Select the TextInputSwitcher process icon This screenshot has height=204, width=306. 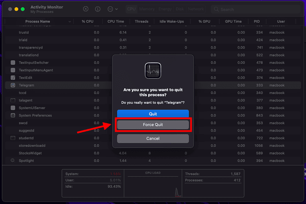pyautogui.click(x=13, y=62)
